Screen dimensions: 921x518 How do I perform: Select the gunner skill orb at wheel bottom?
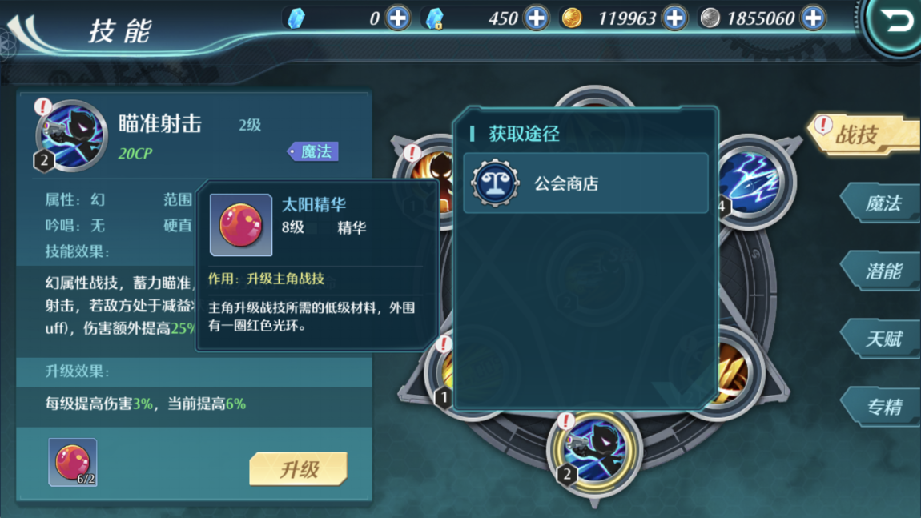(x=594, y=451)
